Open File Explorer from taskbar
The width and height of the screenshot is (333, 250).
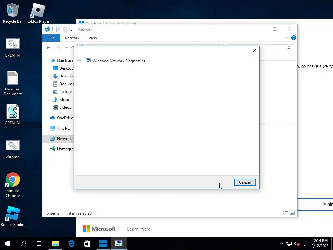pyautogui.click(x=55, y=243)
